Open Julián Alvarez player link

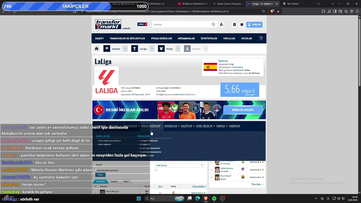point(226,168)
